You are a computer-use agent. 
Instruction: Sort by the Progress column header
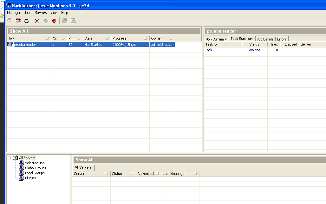click(x=130, y=38)
